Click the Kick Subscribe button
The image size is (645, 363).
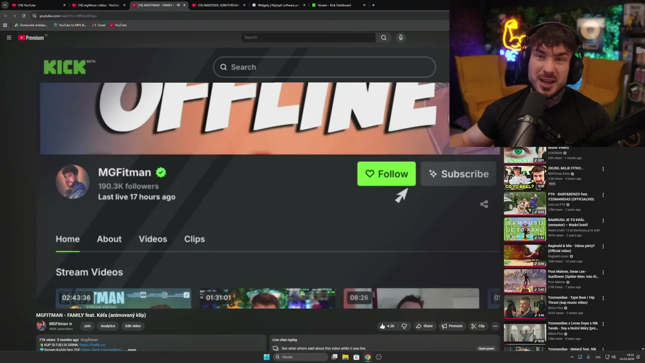click(459, 174)
